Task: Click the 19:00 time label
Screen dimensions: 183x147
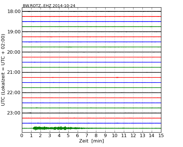Action: (14, 32)
